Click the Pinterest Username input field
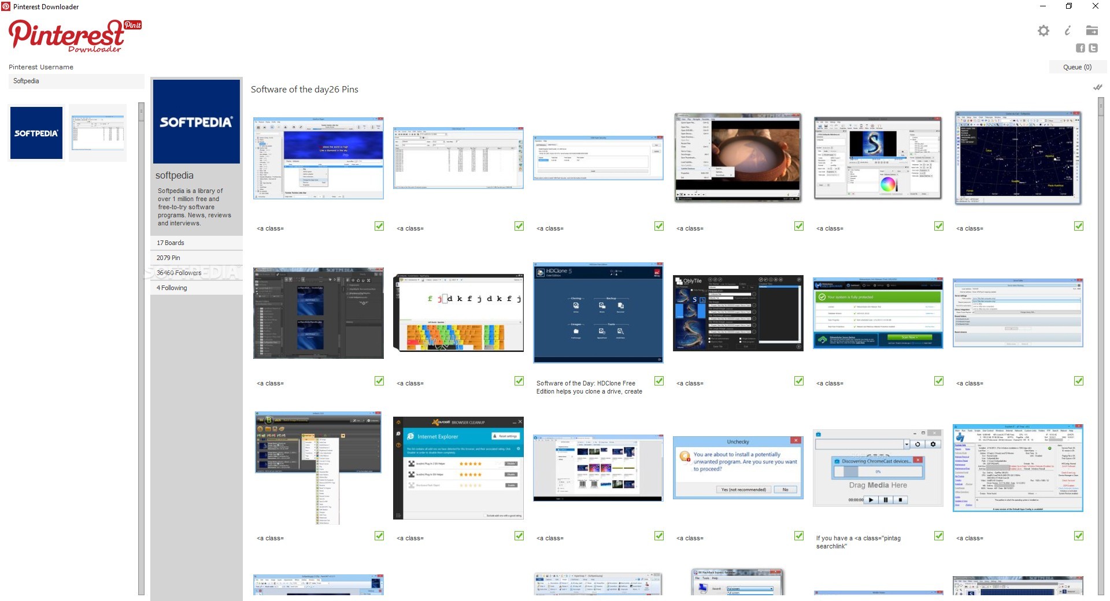1110x601 pixels. [x=76, y=81]
